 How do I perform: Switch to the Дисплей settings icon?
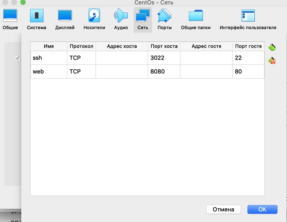[x=65, y=19]
